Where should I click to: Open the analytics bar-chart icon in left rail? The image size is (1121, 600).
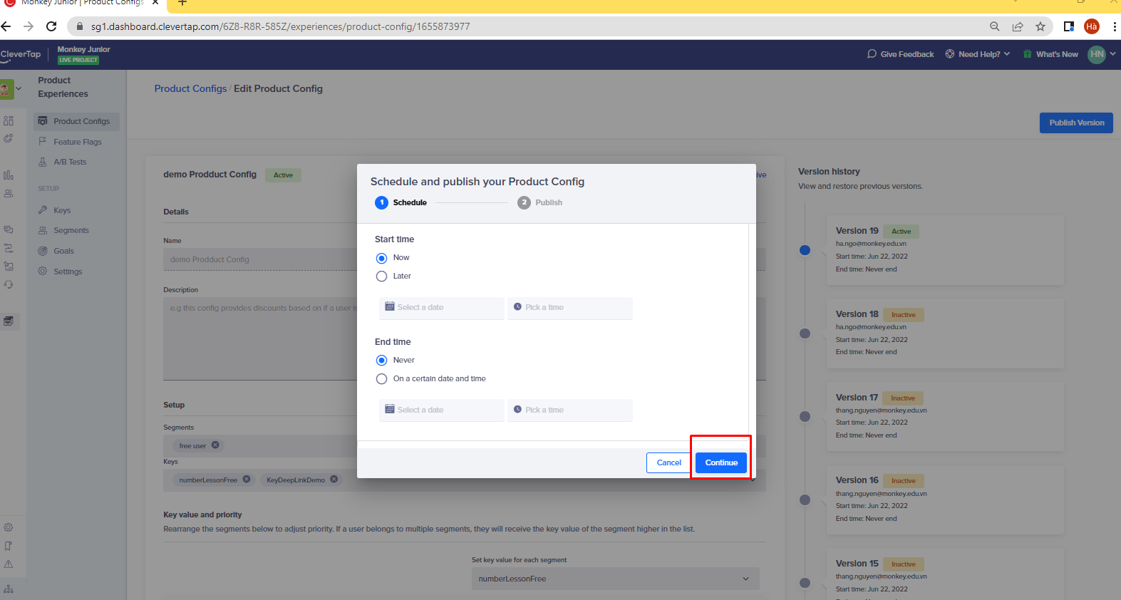[x=9, y=175]
